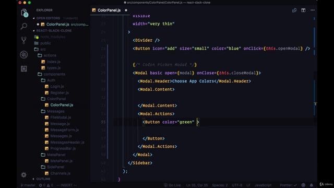
Task: Collapse the actions folder
Action: click(50, 55)
